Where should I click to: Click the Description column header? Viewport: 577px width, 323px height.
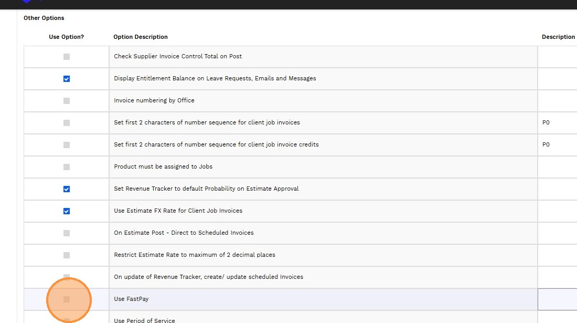(558, 37)
